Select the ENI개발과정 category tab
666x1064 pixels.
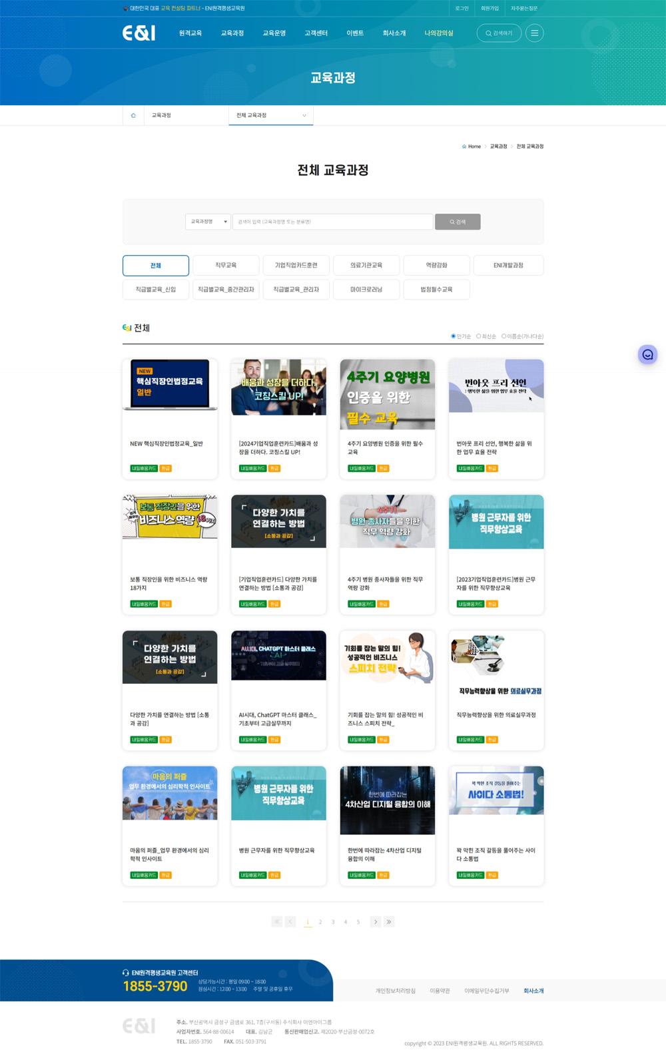[x=508, y=265]
